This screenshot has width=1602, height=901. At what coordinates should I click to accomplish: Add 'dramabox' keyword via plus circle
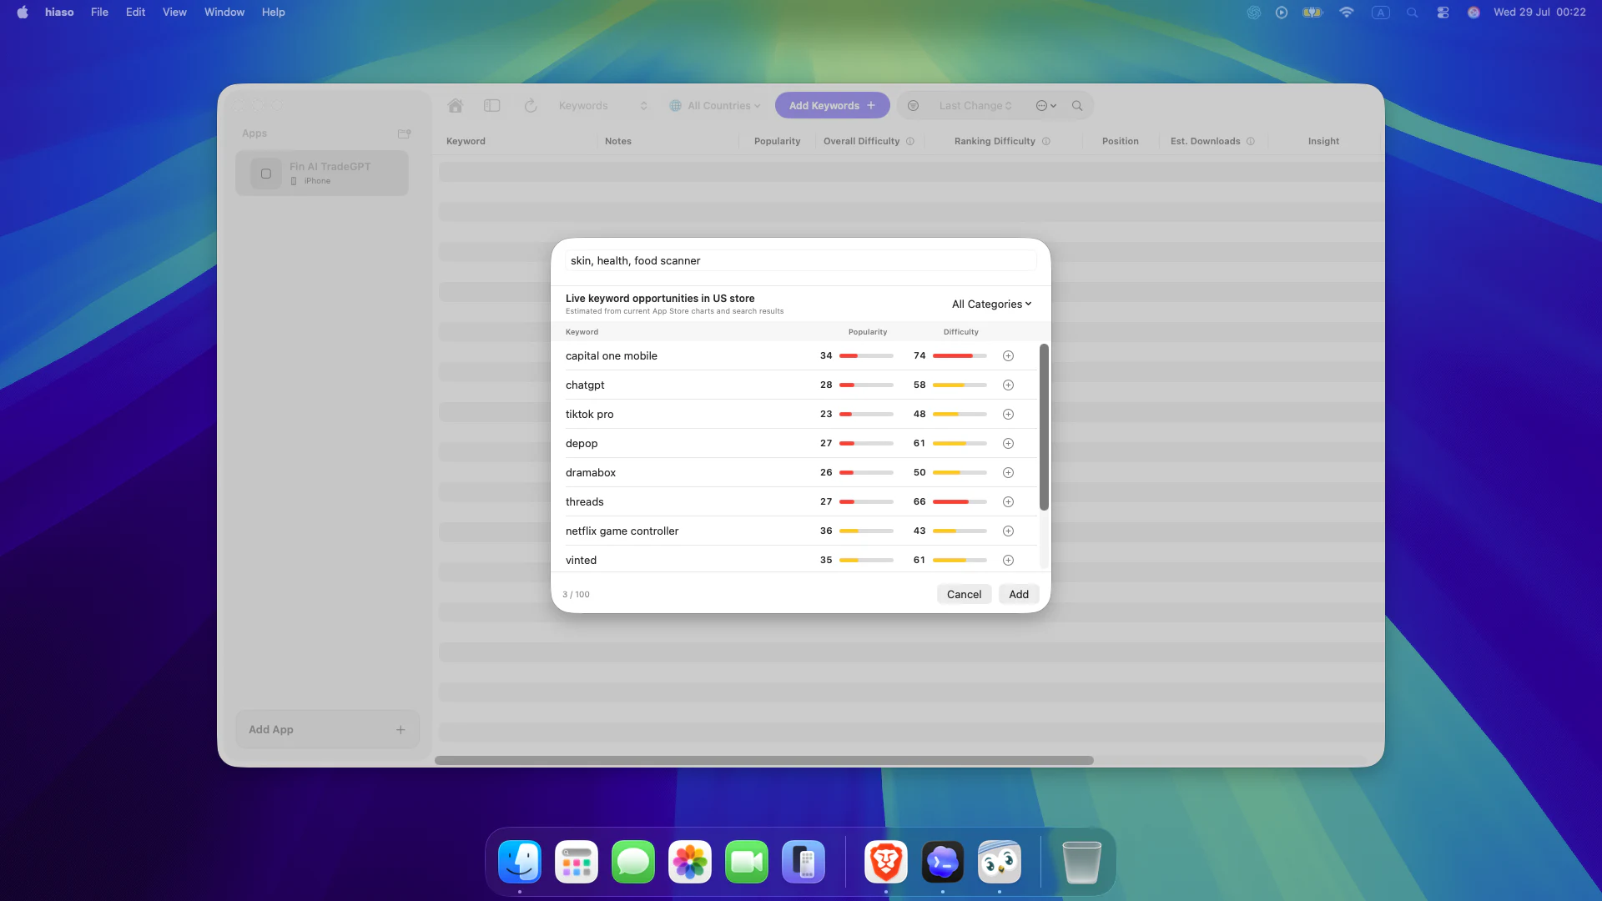tap(1008, 473)
